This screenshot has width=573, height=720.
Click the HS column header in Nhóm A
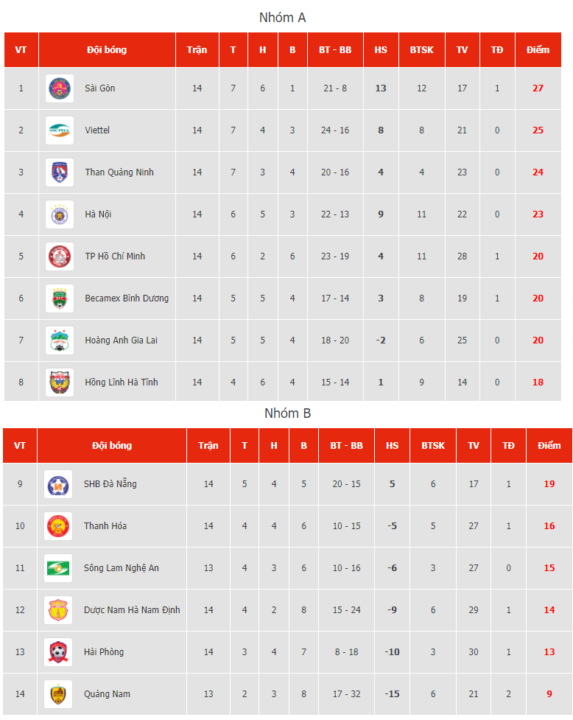pos(381,49)
